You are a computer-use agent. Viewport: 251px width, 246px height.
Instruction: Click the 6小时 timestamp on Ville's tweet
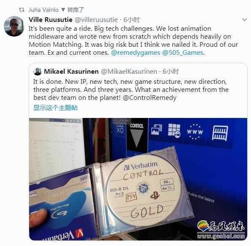pos(132,20)
